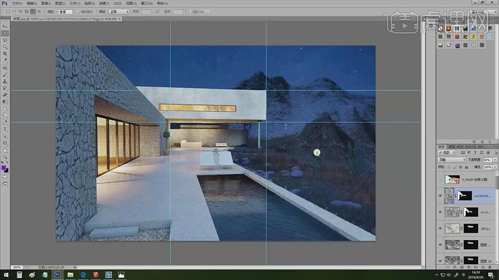Select the Pen tool

pos(5,123)
